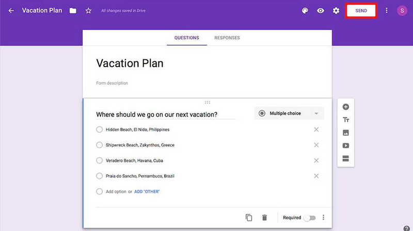Open the Multiple choice question type dropdown
Screen dimensions: 413x231
289,113
